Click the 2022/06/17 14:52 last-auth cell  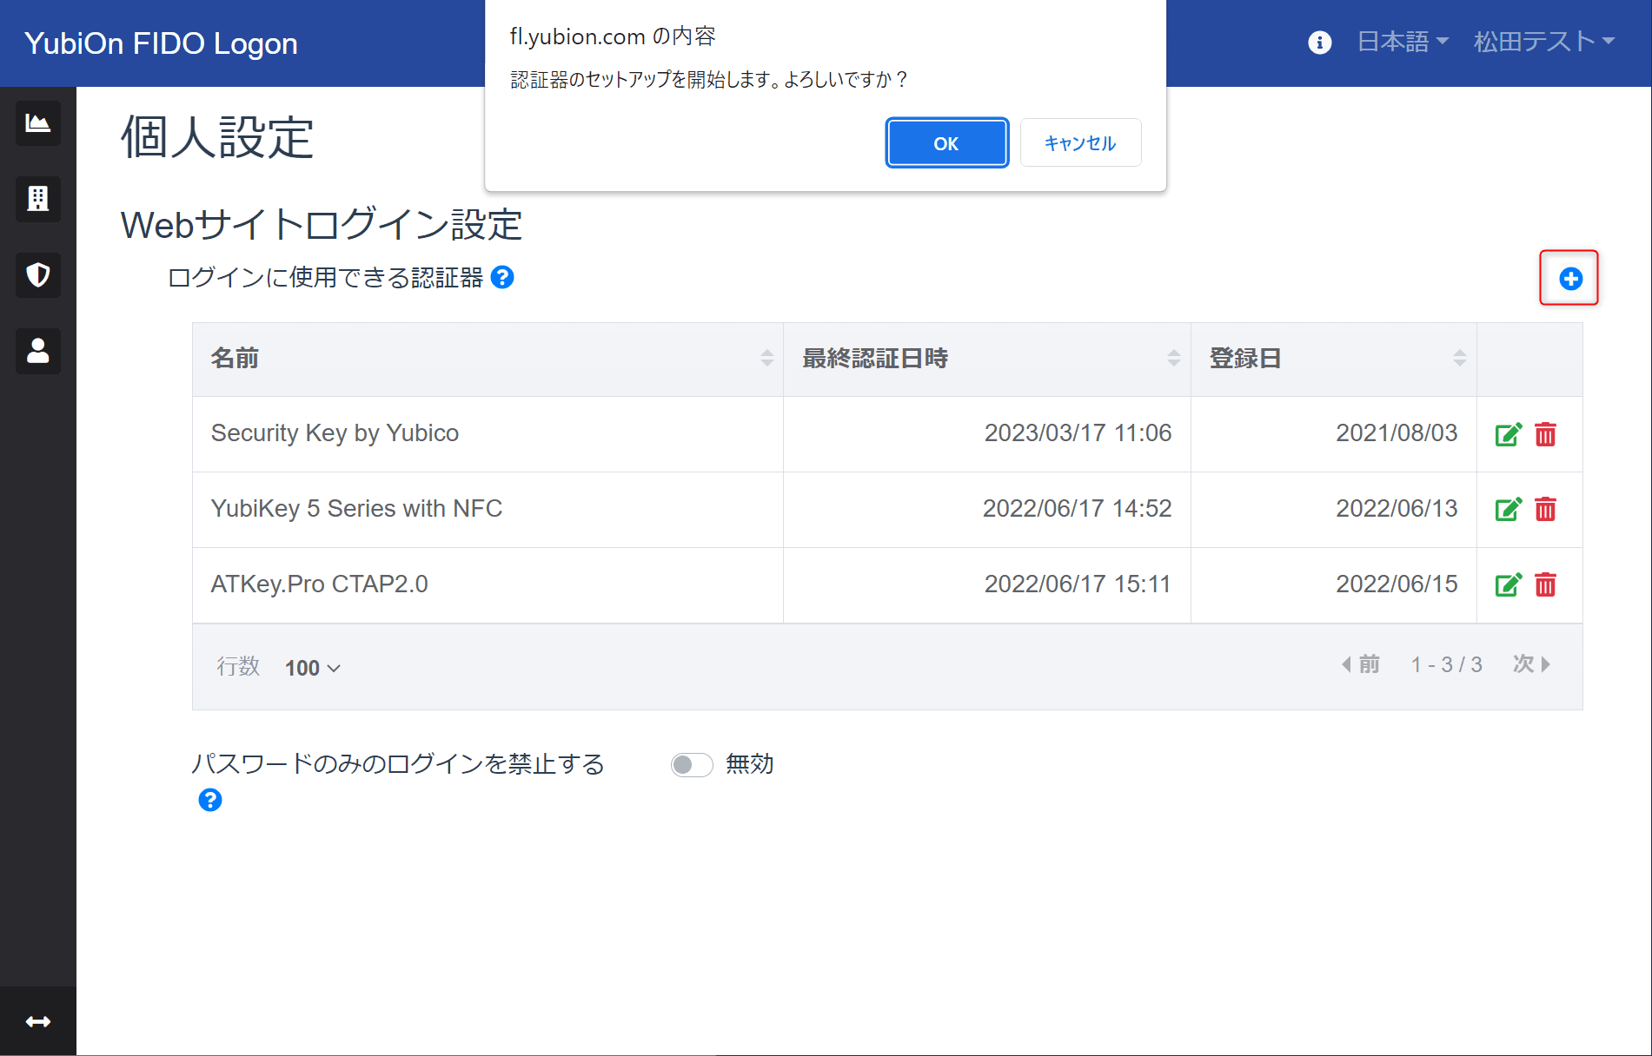(x=987, y=509)
